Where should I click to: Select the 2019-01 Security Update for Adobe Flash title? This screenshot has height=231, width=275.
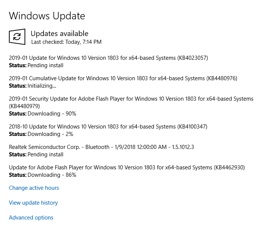click(x=131, y=99)
